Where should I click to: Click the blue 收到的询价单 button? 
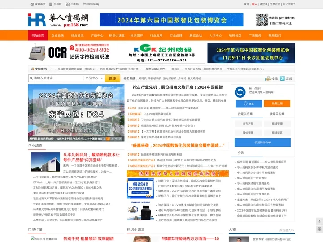tap(262, 143)
